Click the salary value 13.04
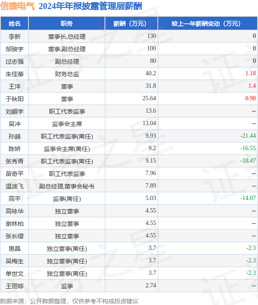 (x=149, y=123)
